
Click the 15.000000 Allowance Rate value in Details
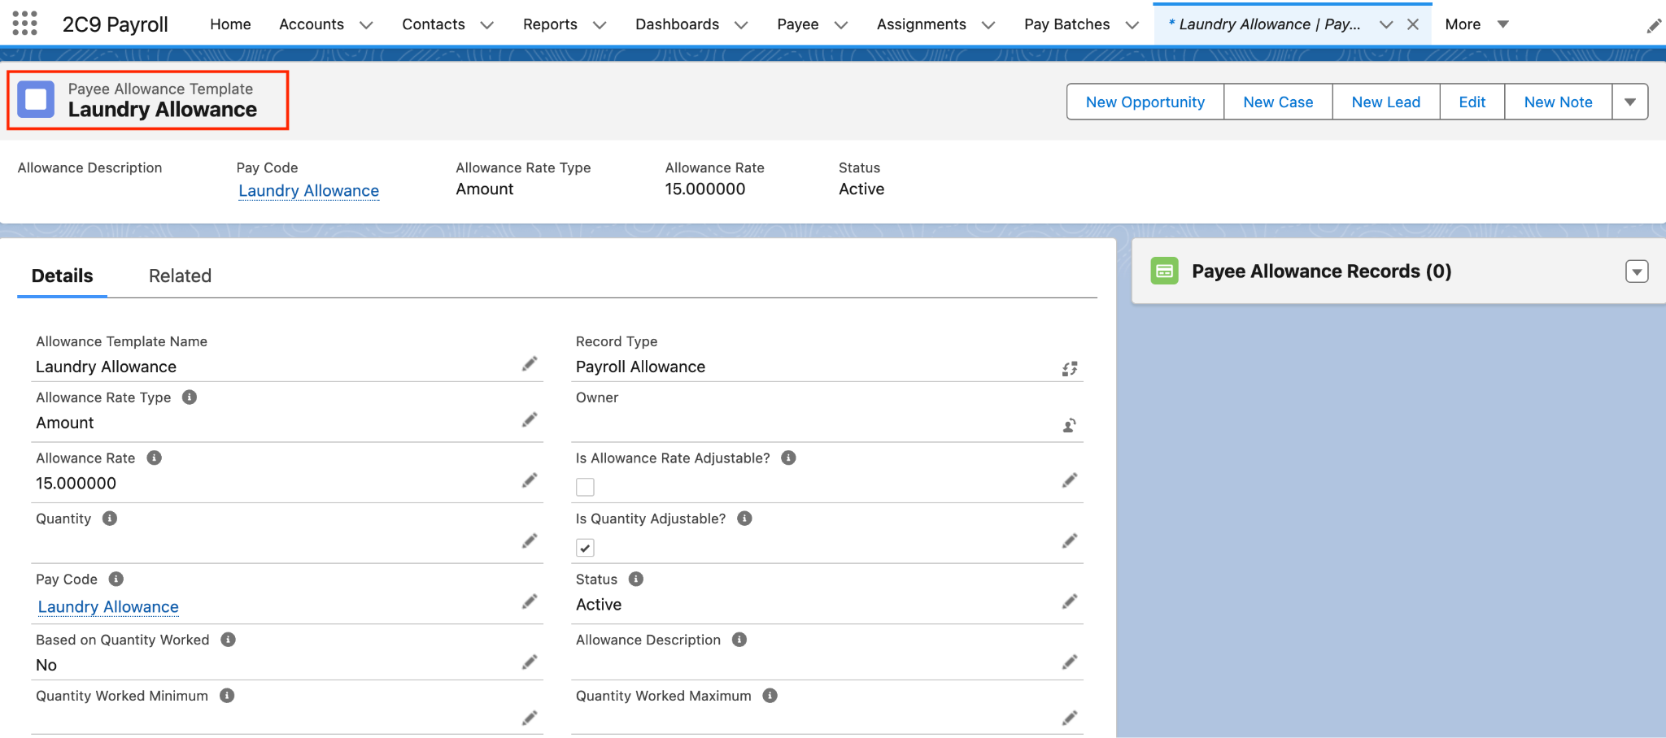[76, 483]
